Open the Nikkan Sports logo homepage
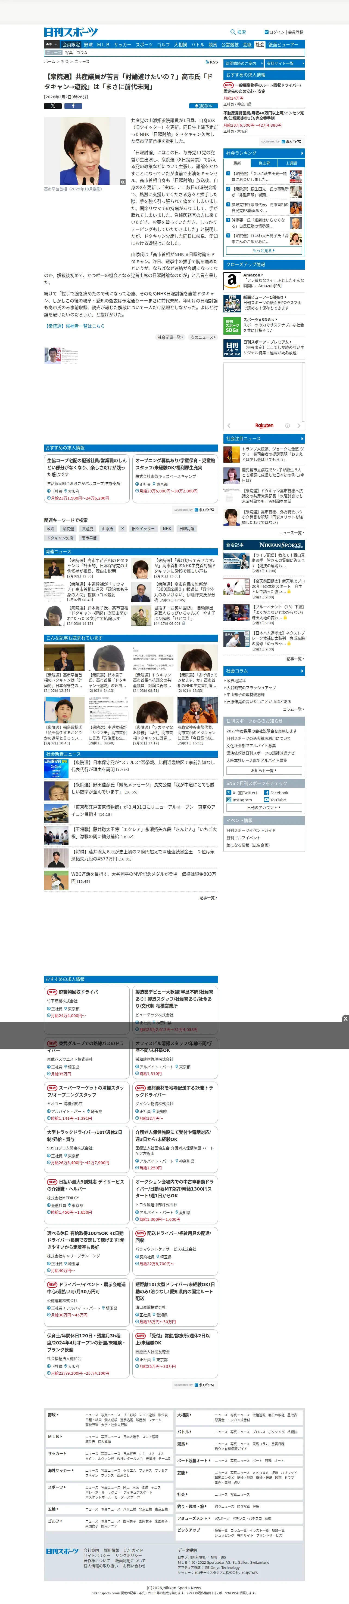349x1604 pixels. (x=71, y=32)
